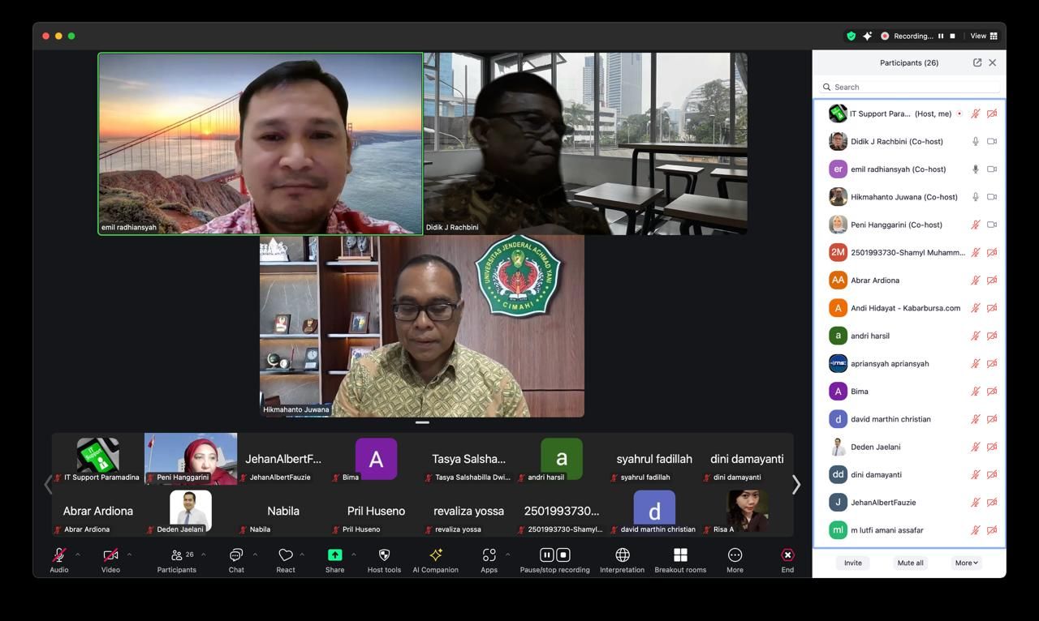Pause the recording

[546, 555]
